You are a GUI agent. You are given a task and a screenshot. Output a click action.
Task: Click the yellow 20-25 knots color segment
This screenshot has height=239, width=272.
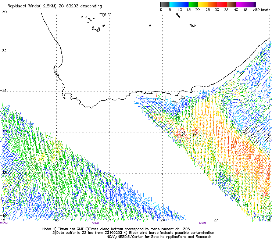203,4
